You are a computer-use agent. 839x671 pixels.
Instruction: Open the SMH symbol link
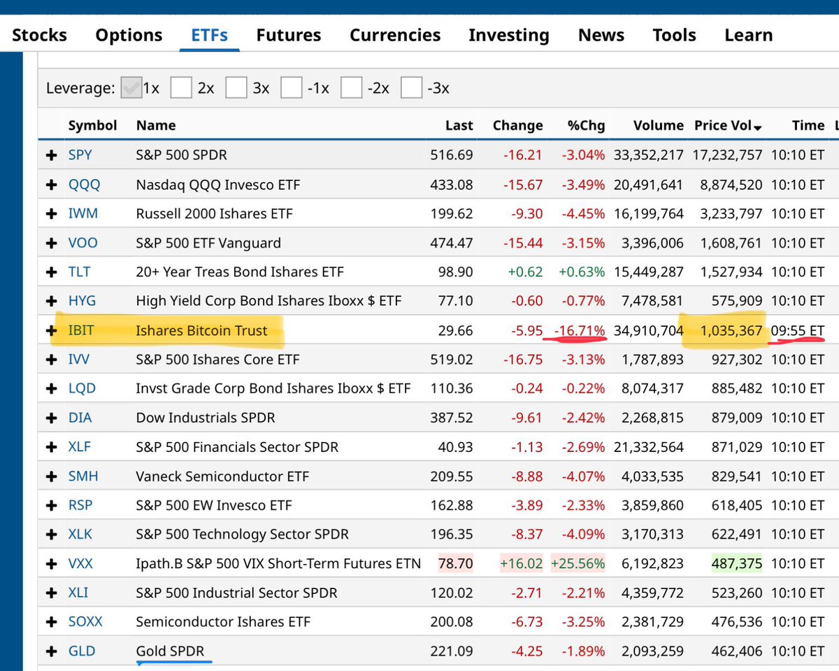click(83, 476)
